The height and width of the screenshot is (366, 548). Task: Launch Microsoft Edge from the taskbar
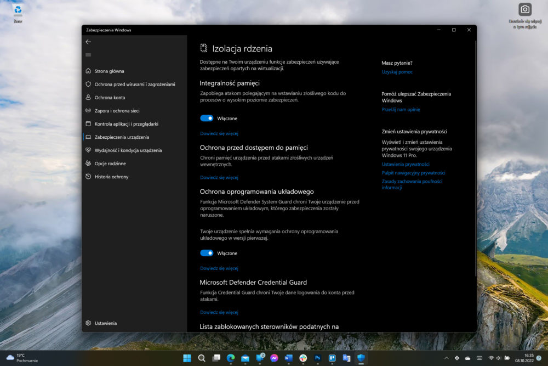point(231,358)
